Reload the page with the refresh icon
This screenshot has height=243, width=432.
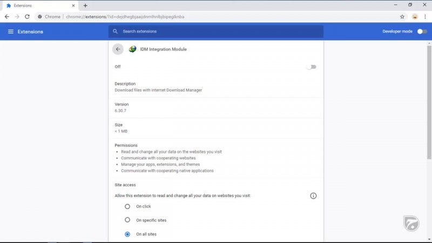point(27,17)
